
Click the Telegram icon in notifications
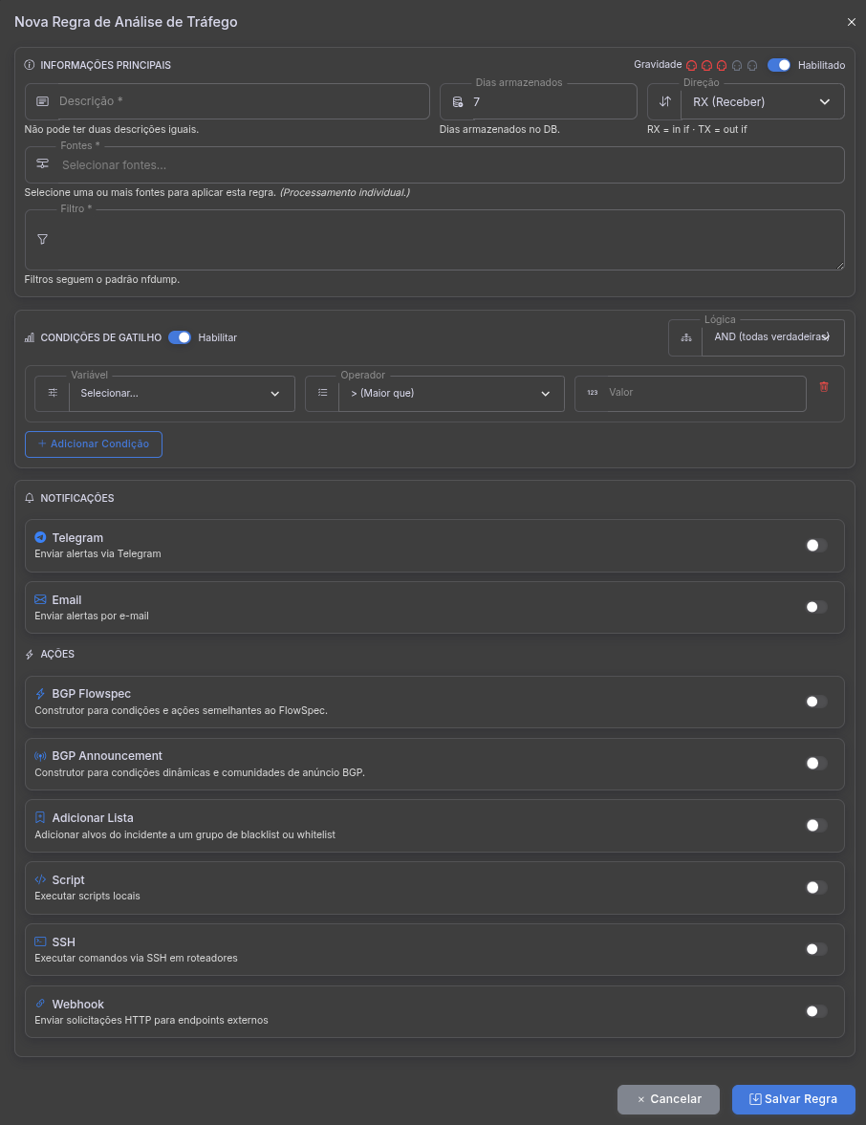pyautogui.click(x=40, y=537)
